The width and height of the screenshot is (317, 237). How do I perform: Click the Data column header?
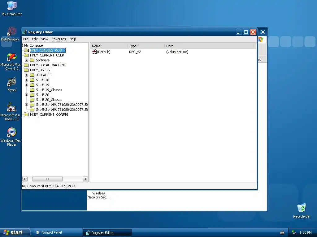pos(209,46)
